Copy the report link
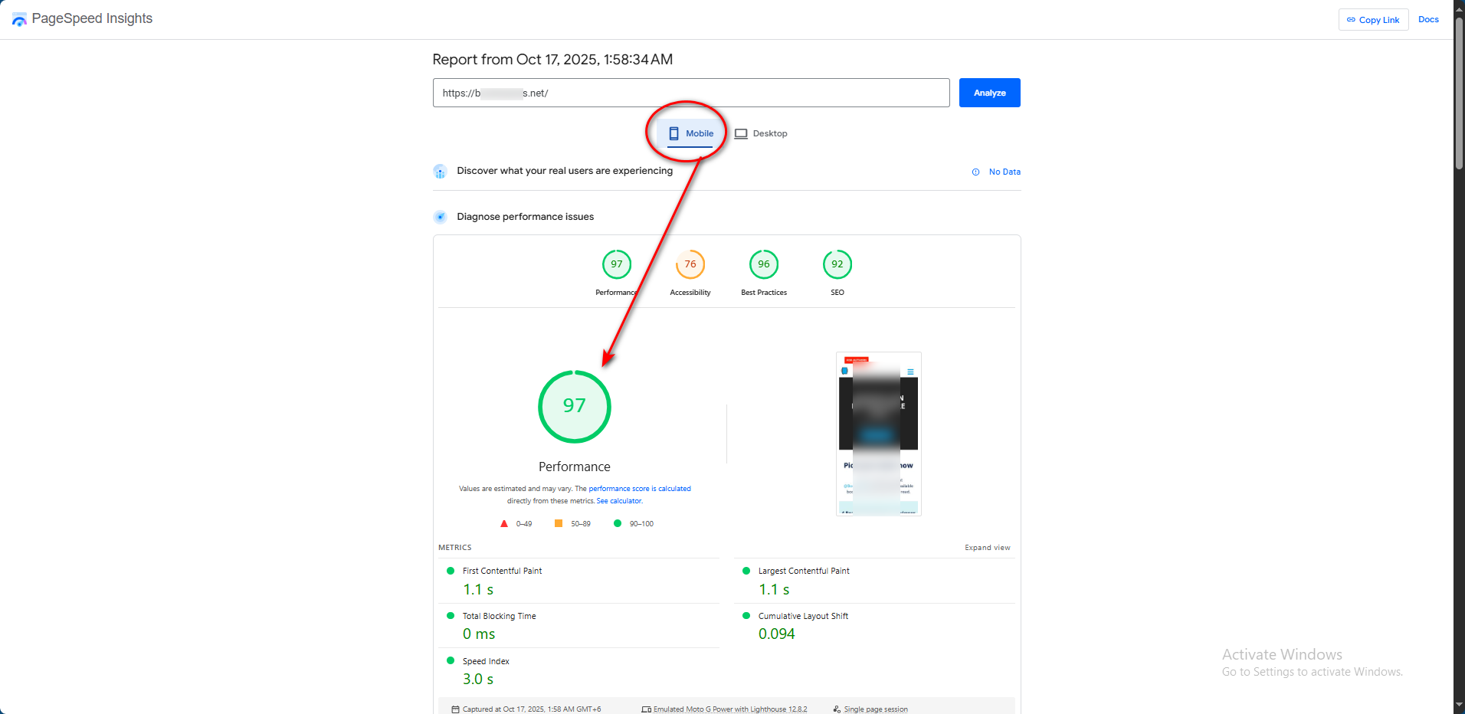Viewport: 1465px width, 714px height. pyautogui.click(x=1373, y=20)
